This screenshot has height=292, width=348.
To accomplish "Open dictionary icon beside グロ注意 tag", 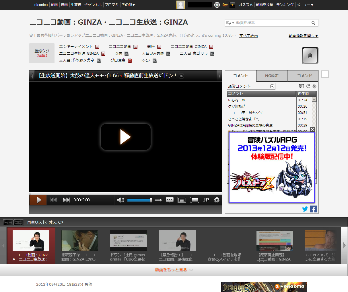I will (x=130, y=60).
